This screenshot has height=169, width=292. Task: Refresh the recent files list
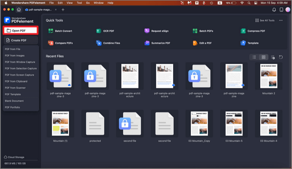pyautogui.click(x=281, y=57)
